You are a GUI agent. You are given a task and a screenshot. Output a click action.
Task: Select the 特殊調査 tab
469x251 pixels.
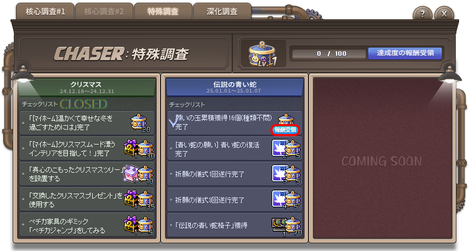[163, 12]
